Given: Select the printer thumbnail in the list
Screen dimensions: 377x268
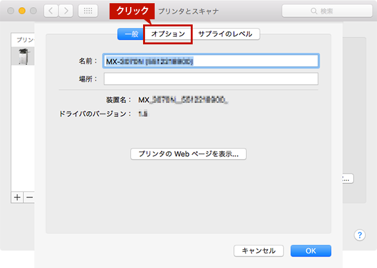Looking at the screenshot, I should [23, 57].
